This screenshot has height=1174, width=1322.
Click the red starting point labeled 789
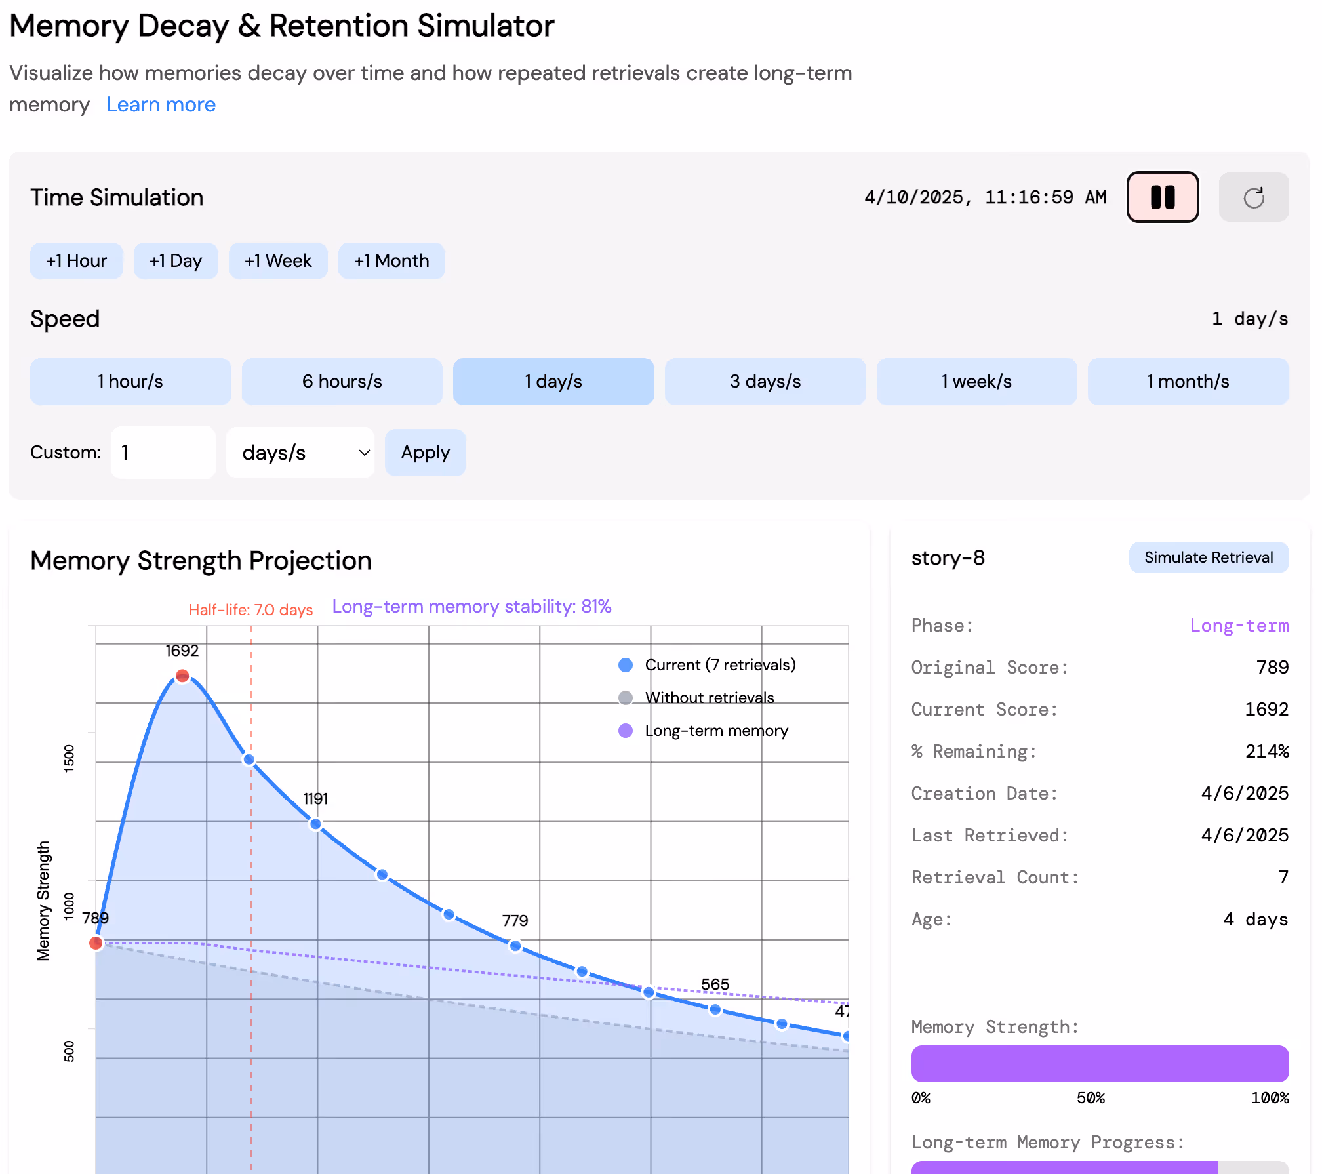pos(96,943)
